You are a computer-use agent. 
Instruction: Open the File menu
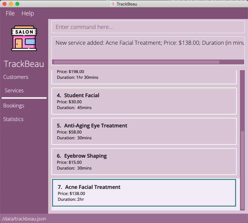[x=10, y=13]
